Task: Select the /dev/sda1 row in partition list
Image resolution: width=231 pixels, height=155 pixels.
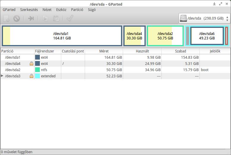Action: 115,57
